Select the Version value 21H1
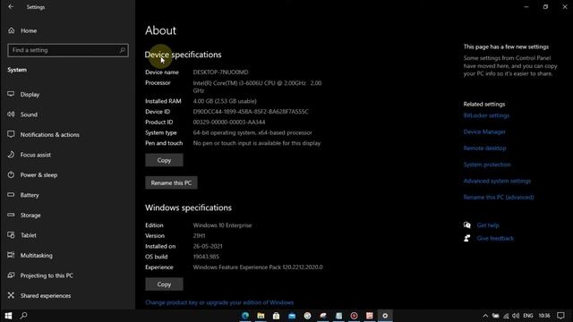The width and height of the screenshot is (573, 322). coord(199,236)
